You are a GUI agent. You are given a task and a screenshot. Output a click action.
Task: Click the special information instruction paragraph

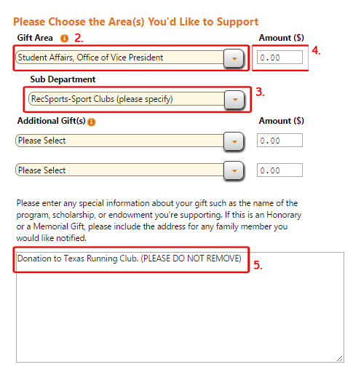pos(159,221)
